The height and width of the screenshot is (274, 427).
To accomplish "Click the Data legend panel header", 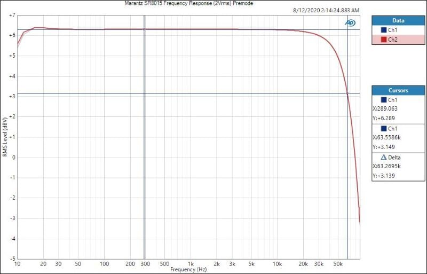I will pyautogui.click(x=398, y=20).
